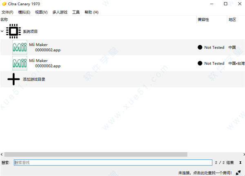Viewport: 245px width, 176px height.
Task: Click the Citra logo in title bar
Action: coord(4,4)
